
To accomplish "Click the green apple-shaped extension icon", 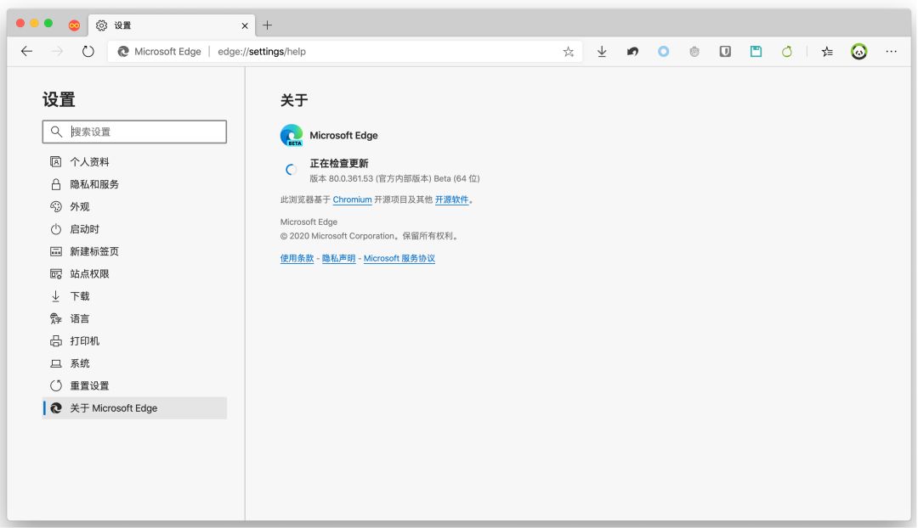I will (787, 52).
